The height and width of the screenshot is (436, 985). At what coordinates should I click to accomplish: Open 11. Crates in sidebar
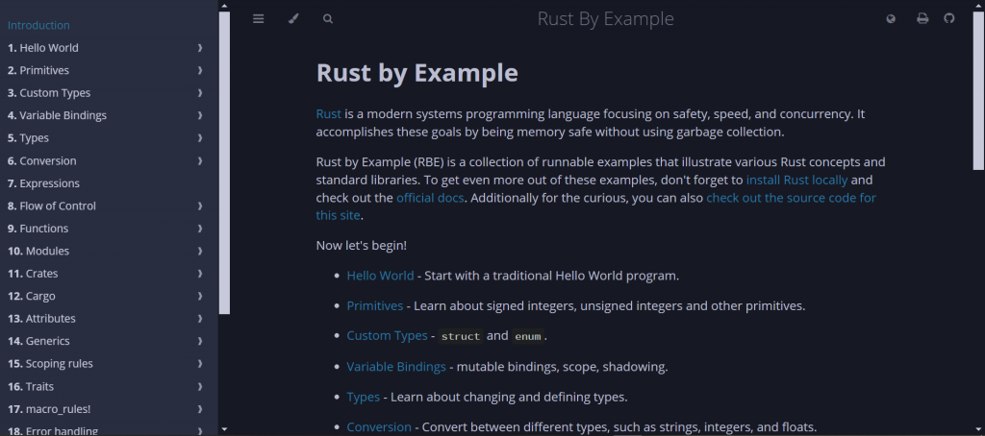coord(33,274)
